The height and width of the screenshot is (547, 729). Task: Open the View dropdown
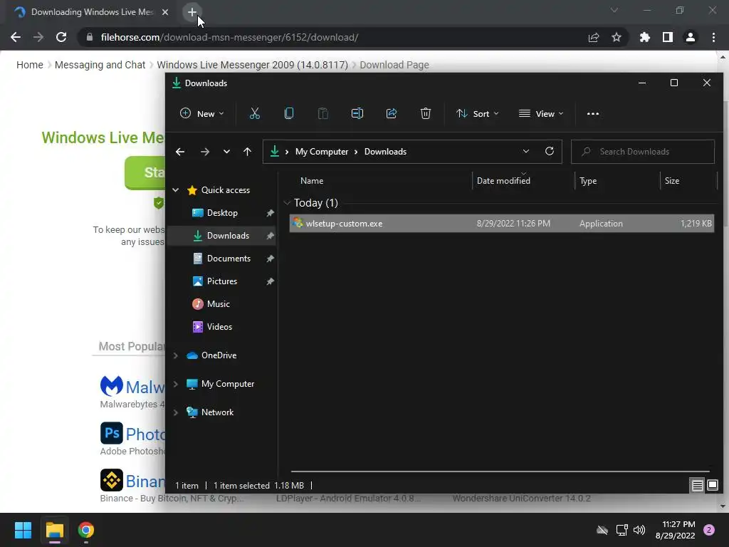[541, 114]
